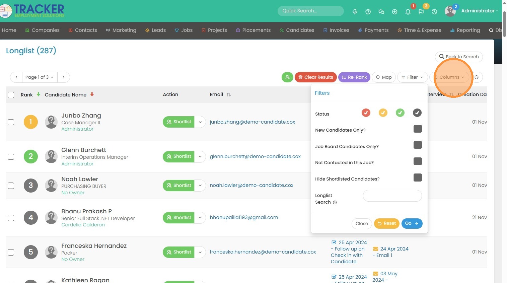
Task: Select the yellow status circle
Action: [x=383, y=113]
